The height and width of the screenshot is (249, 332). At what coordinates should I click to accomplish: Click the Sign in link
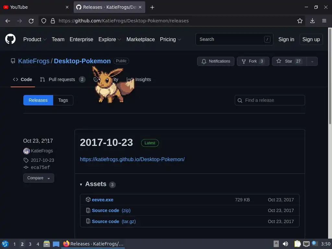point(286,39)
